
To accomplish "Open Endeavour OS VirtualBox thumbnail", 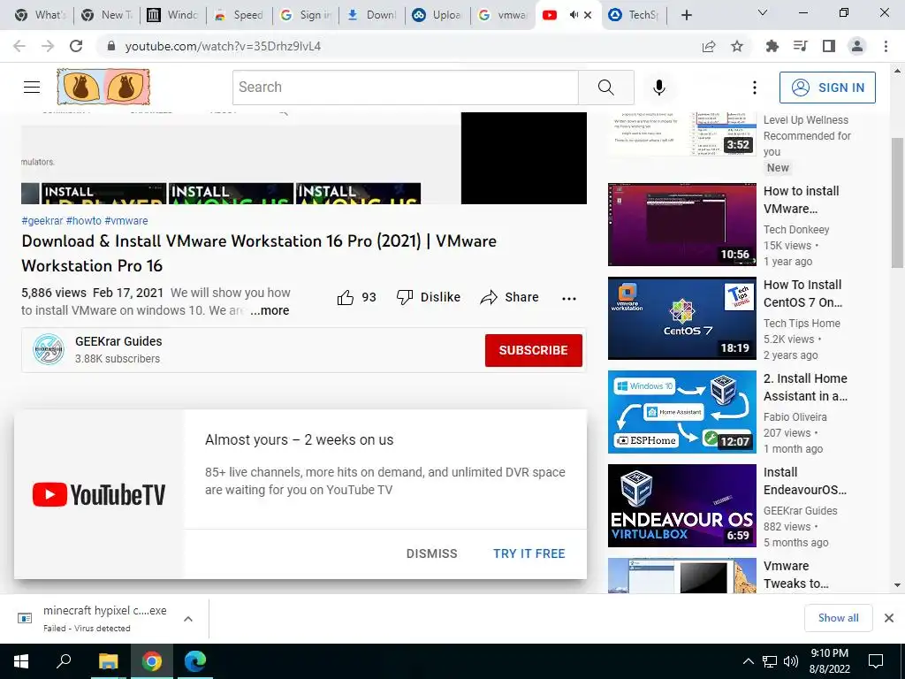I will tap(681, 506).
